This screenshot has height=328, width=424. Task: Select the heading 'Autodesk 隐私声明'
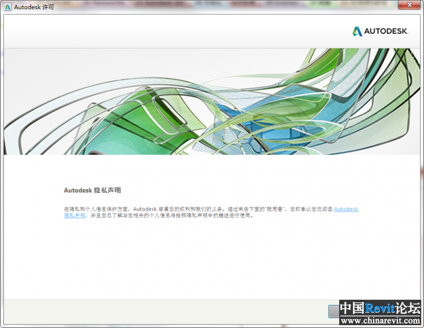92,190
